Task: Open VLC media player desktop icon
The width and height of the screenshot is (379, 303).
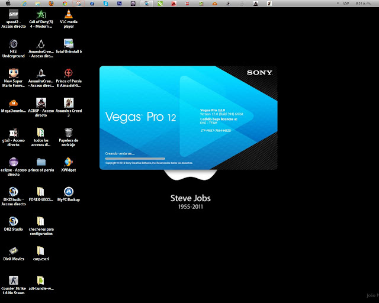Action: (69, 19)
